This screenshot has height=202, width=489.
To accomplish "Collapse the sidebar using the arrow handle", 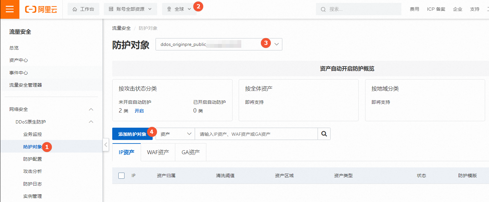I will [x=106, y=145].
